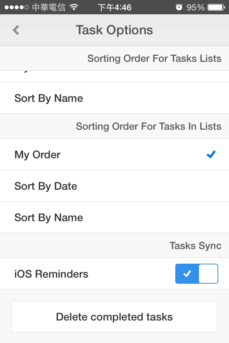
Task: Pick Sort By Name under Tasks Lists section
Action: [49, 98]
